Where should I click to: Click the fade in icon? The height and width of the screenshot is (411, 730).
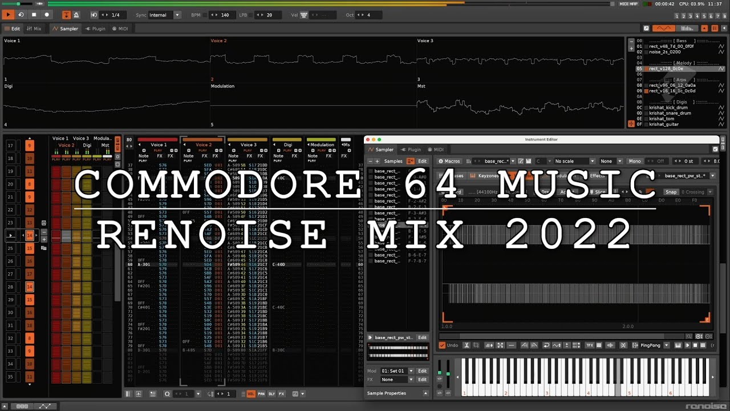[x=524, y=345]
